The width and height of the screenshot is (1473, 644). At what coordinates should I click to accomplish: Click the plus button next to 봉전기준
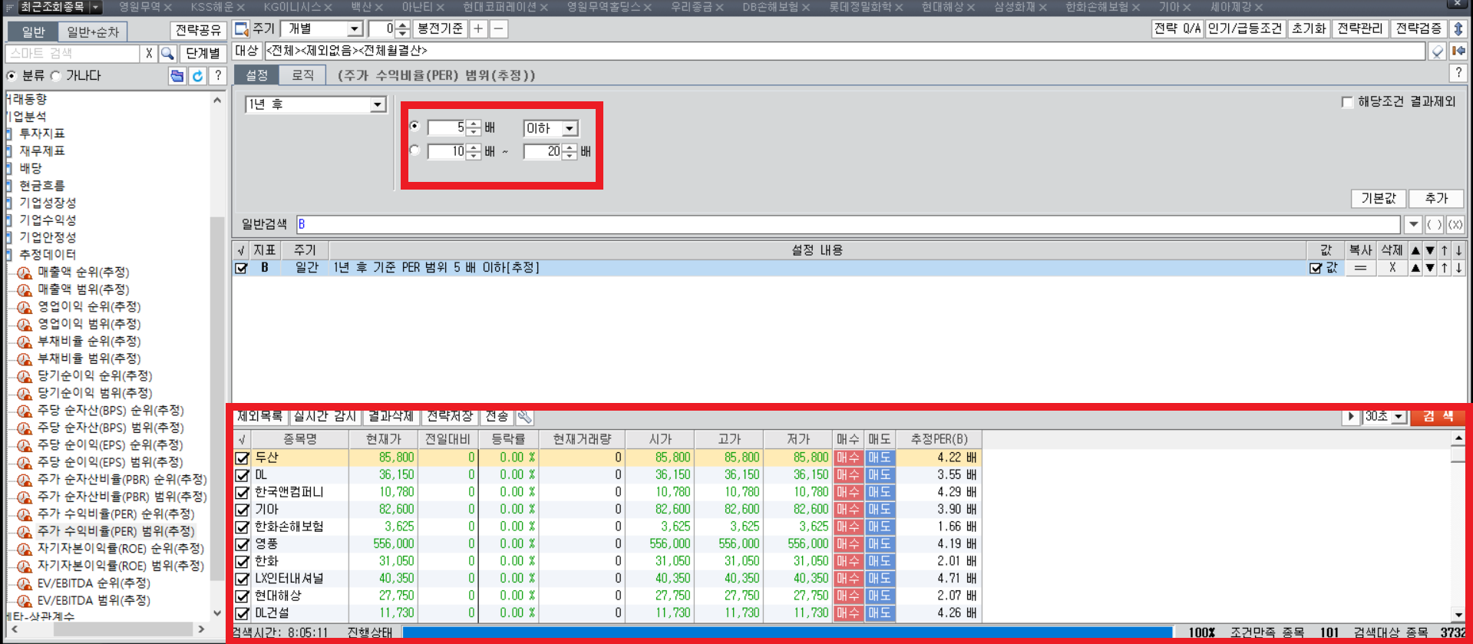coord(478,29)
